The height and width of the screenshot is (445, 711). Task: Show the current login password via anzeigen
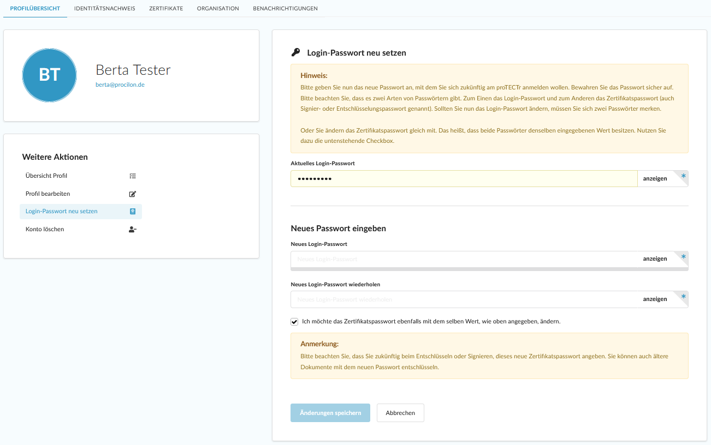point(655,179)
